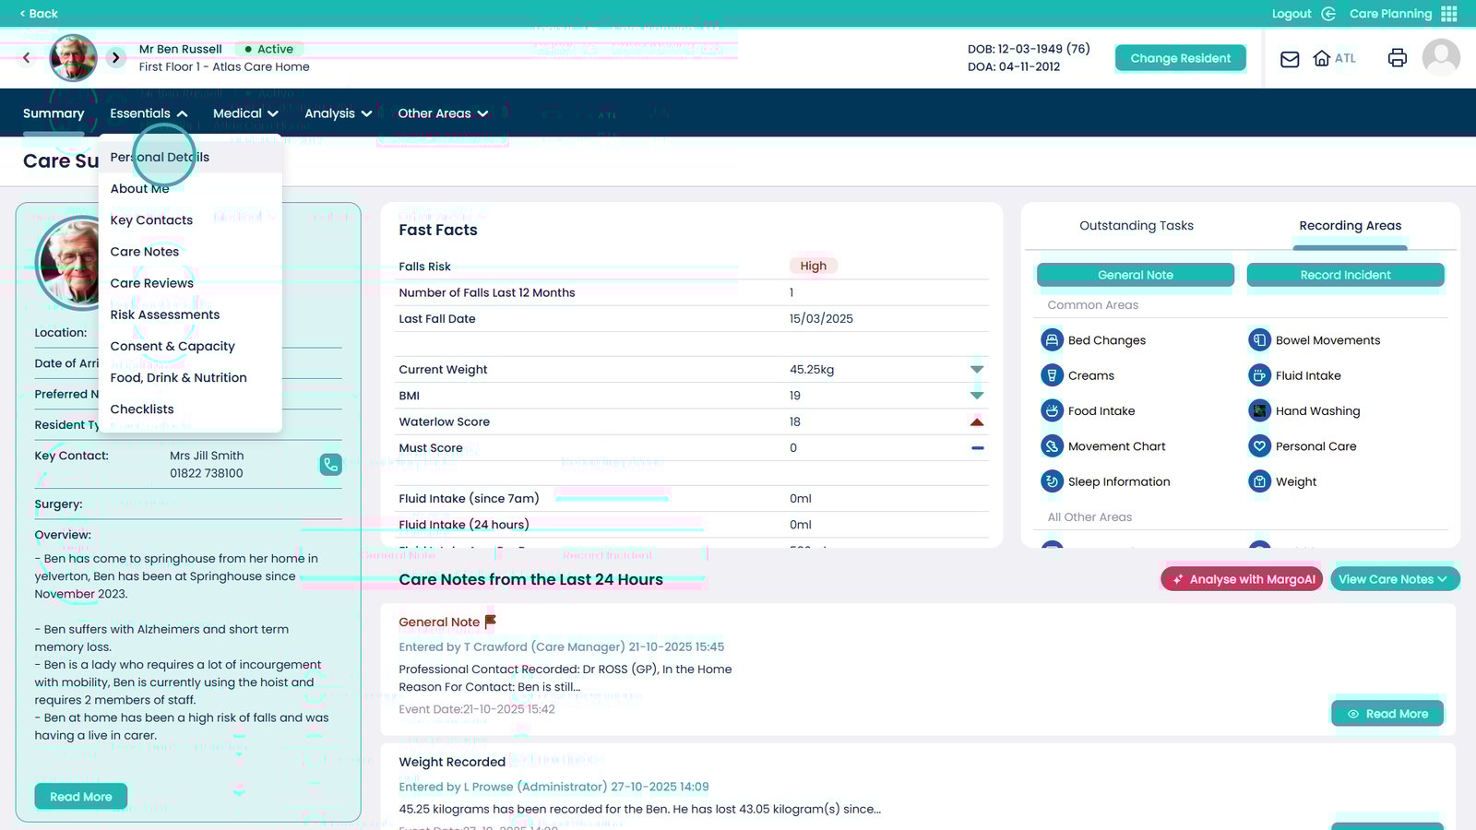The height and width of the screenshot is (830, 1476).
Task: Expand the Other Areas menu
Action: click(x=443, y=113)
